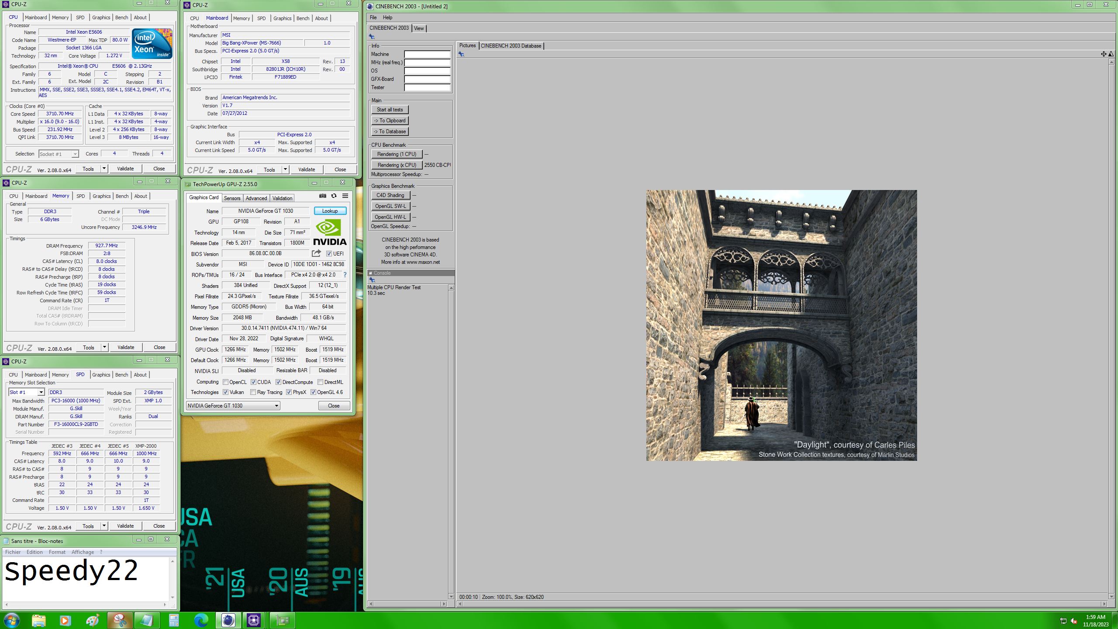Viewport: 1118px width, 629px height.
Task: Open Windows Explorer from the taskbar
Action: [38, 620]
